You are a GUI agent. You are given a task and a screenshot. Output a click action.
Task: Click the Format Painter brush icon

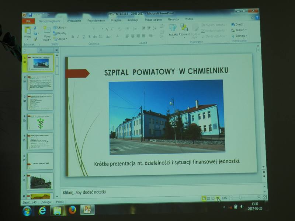click(x=35, y=39)
